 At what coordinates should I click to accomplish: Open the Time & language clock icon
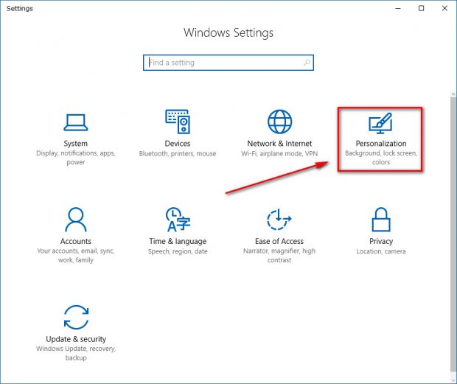(178, 220)
